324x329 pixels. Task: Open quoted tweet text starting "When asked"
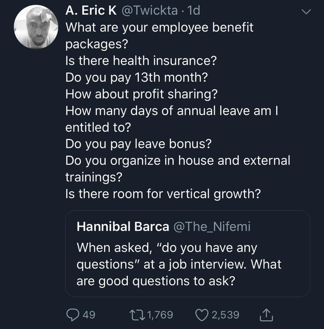click(x=178, y=264)
